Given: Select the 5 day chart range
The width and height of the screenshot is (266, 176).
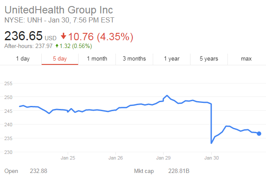Looking at the screenshot, I should (59, 59).
